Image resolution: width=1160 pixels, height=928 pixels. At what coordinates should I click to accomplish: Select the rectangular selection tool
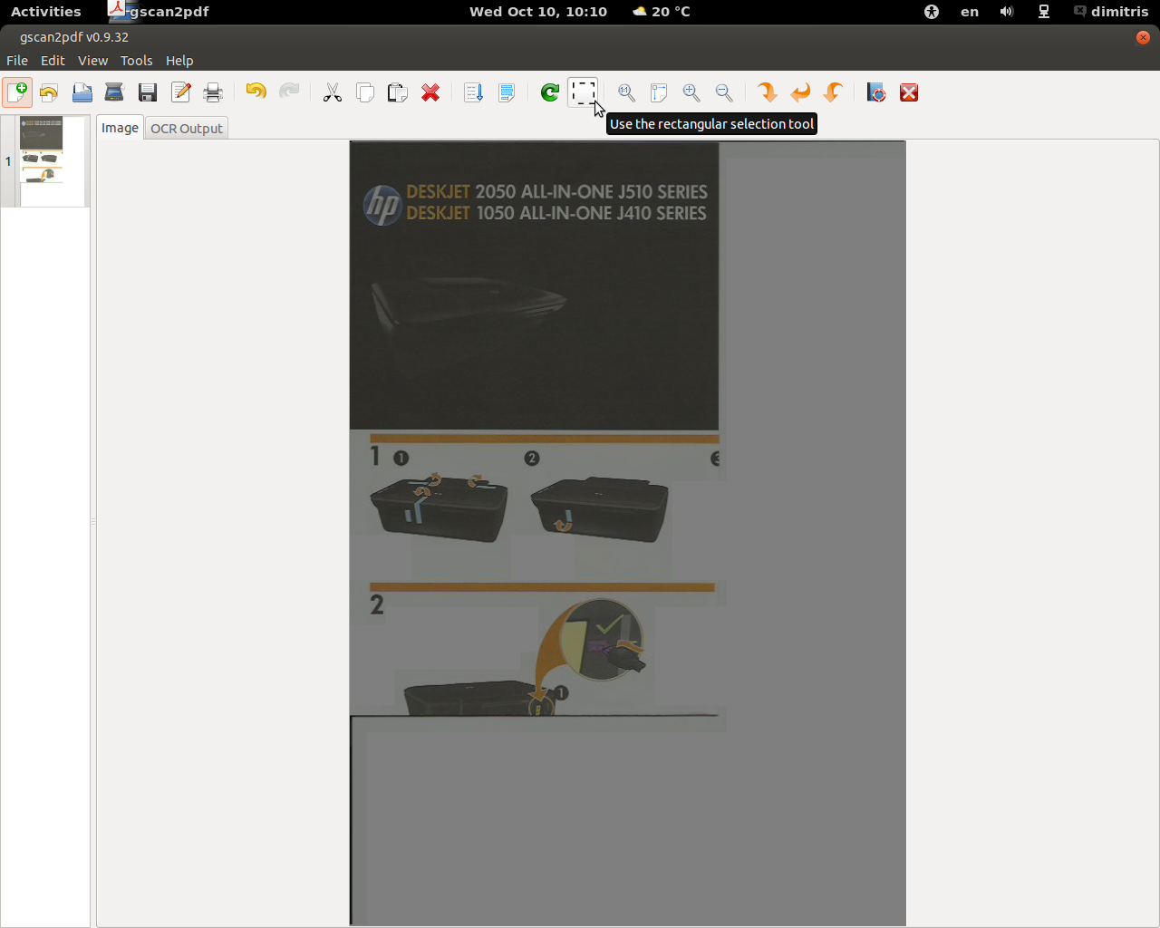[x=583, y=92]
